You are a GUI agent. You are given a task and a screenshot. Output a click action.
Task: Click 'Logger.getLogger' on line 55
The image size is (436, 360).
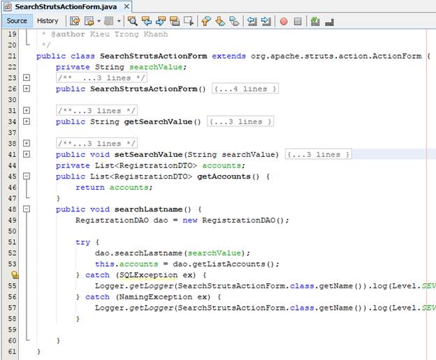134,286
